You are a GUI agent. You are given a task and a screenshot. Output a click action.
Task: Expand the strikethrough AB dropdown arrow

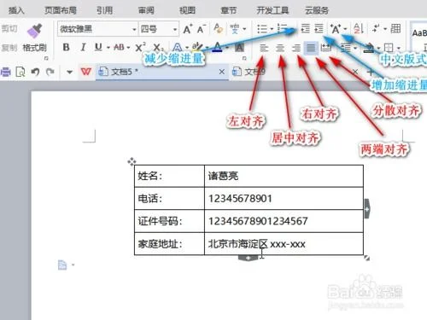tap(129, 48)
